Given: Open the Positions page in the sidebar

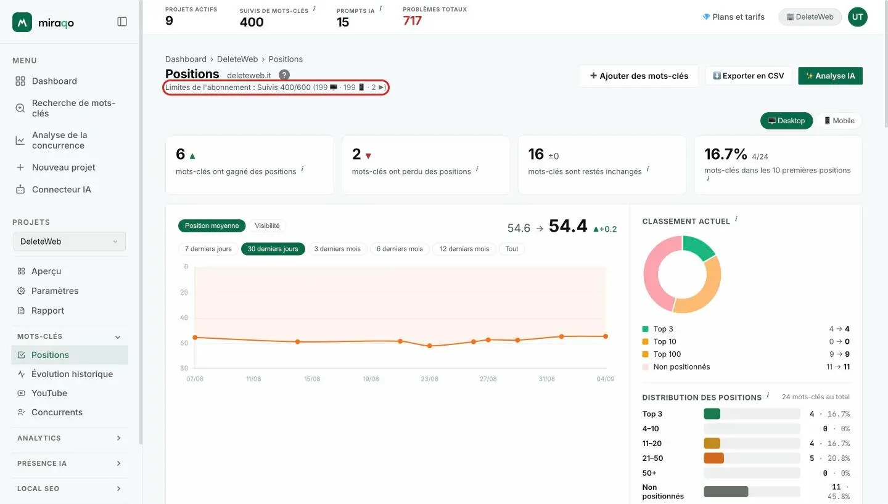Looking at the screenshot, I should pyautogui.click(x=70, y=355).
